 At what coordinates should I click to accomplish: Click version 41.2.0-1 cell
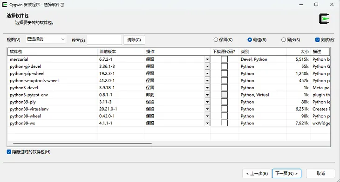click(x=107, y=80)
